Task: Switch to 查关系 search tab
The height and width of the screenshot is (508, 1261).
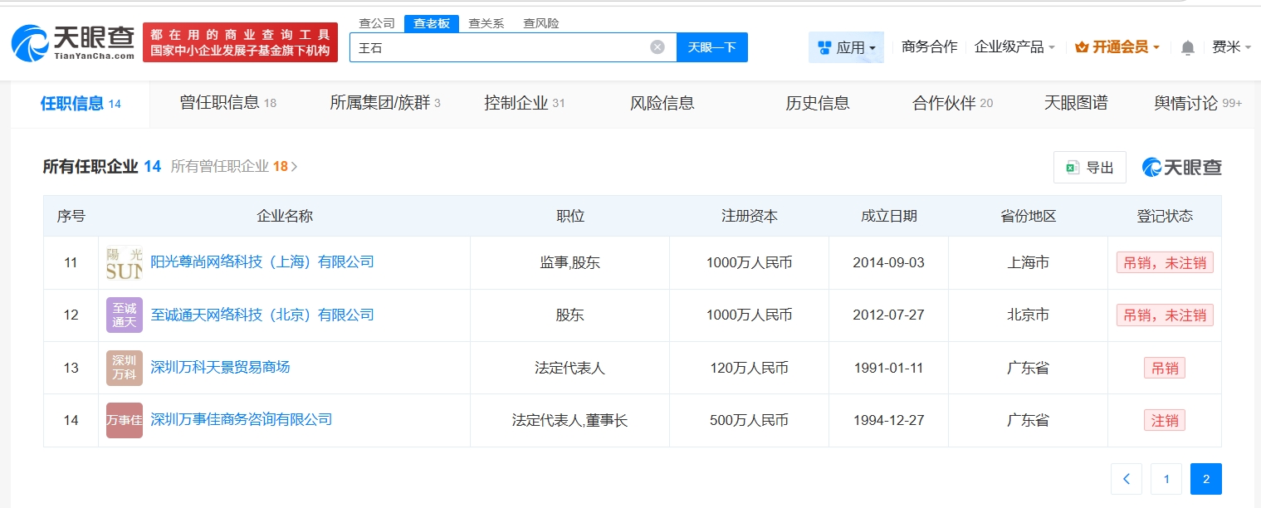Action: pyautogui.click(x=486, y=23)
